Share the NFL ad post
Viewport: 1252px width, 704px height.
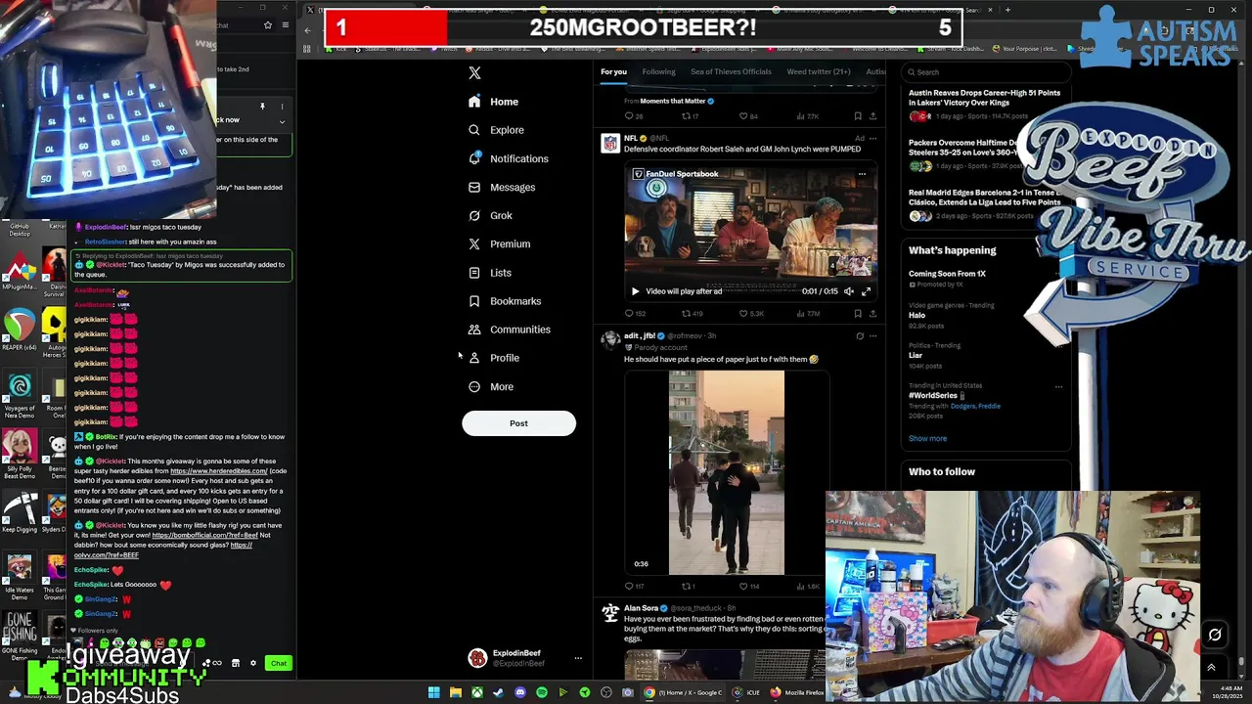(x=872, y=314)
